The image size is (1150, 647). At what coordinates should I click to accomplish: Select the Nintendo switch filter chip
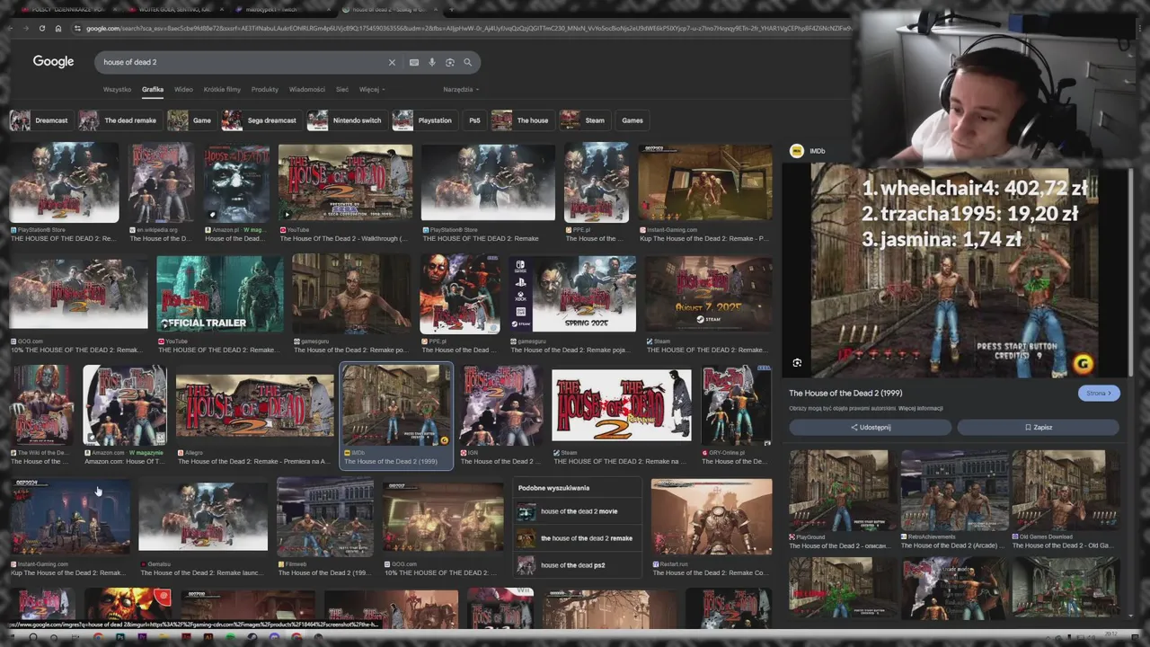(x=346, y=120)
